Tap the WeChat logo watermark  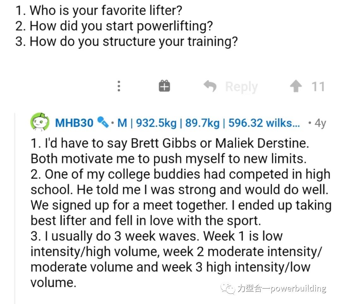[228, 288]
